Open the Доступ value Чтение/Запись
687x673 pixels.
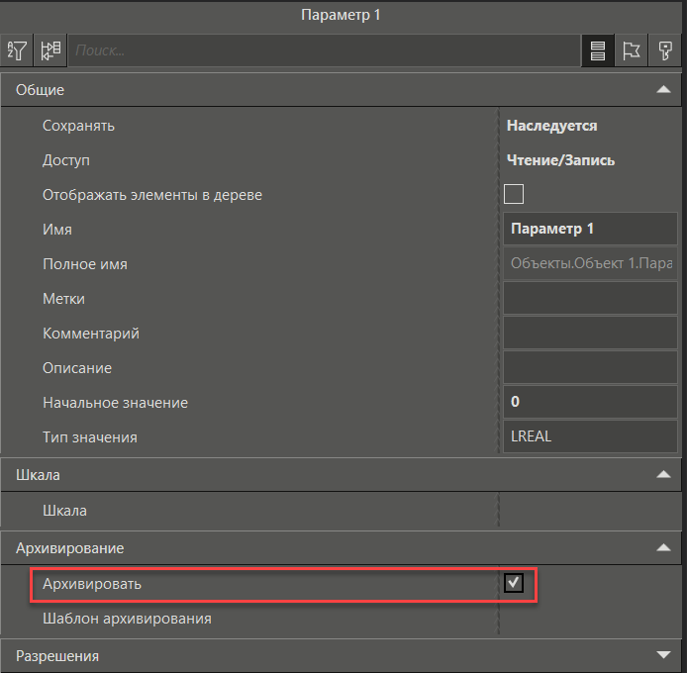pyautogui.click(x=590, y=160)
